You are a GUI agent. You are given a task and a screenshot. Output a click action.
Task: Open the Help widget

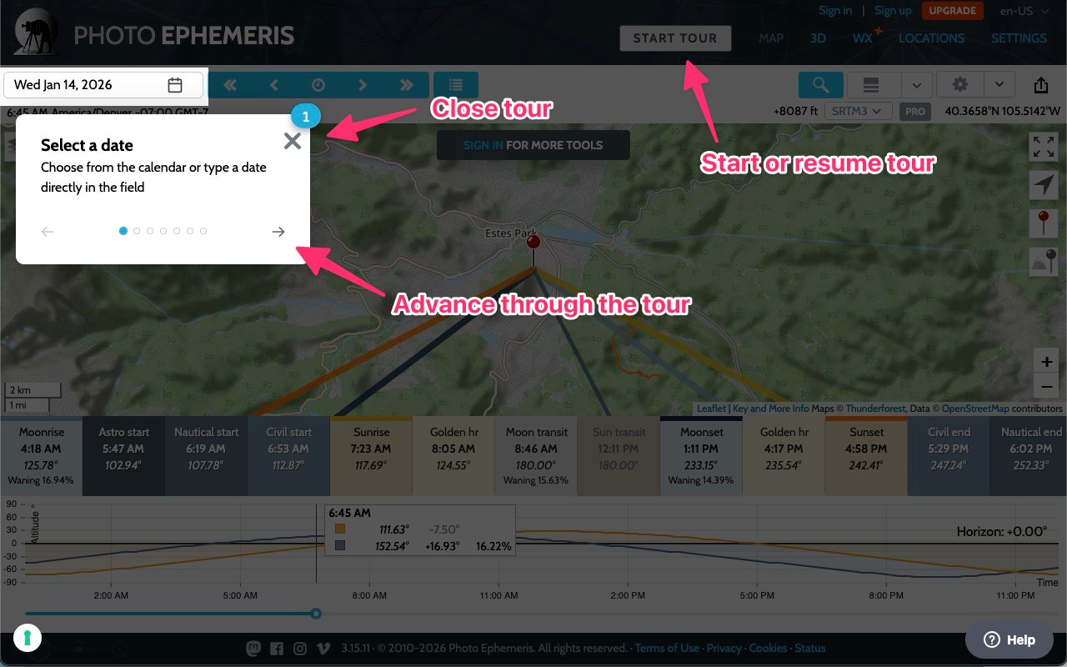pyautogui.click(x=1009, y=639)
